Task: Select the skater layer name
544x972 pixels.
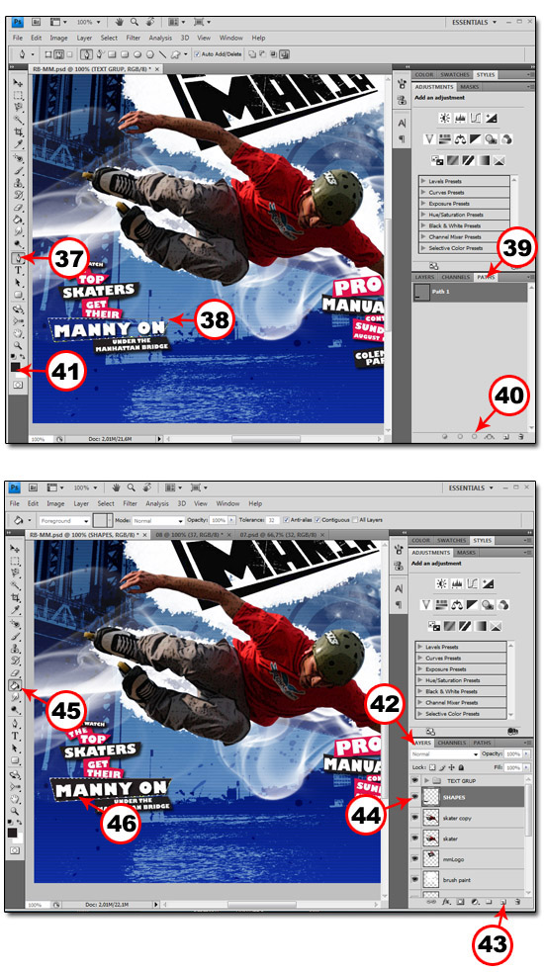Action: (x=449, y=839)
